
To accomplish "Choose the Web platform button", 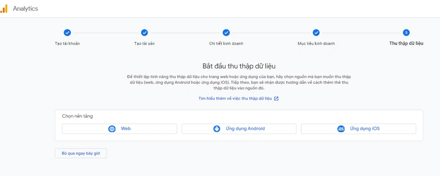I will pos(120,129).
